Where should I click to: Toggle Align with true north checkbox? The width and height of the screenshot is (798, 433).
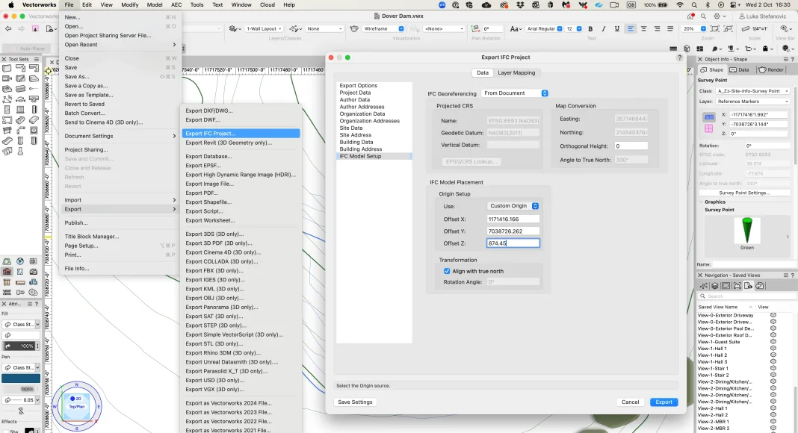pyautogui.click(x=447, y=271)
